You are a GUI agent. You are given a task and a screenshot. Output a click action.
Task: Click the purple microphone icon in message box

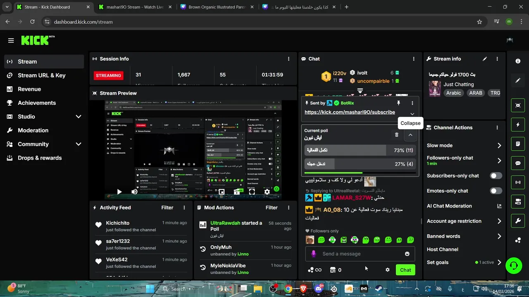pos(313,254)
